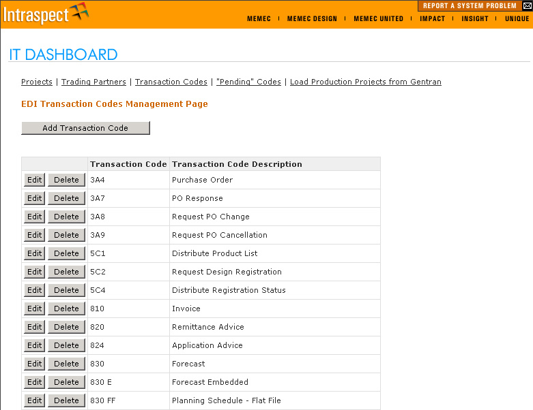Open the Projects link
The width and height of the screenshot is (533, 410).
[x=37, y=82]
